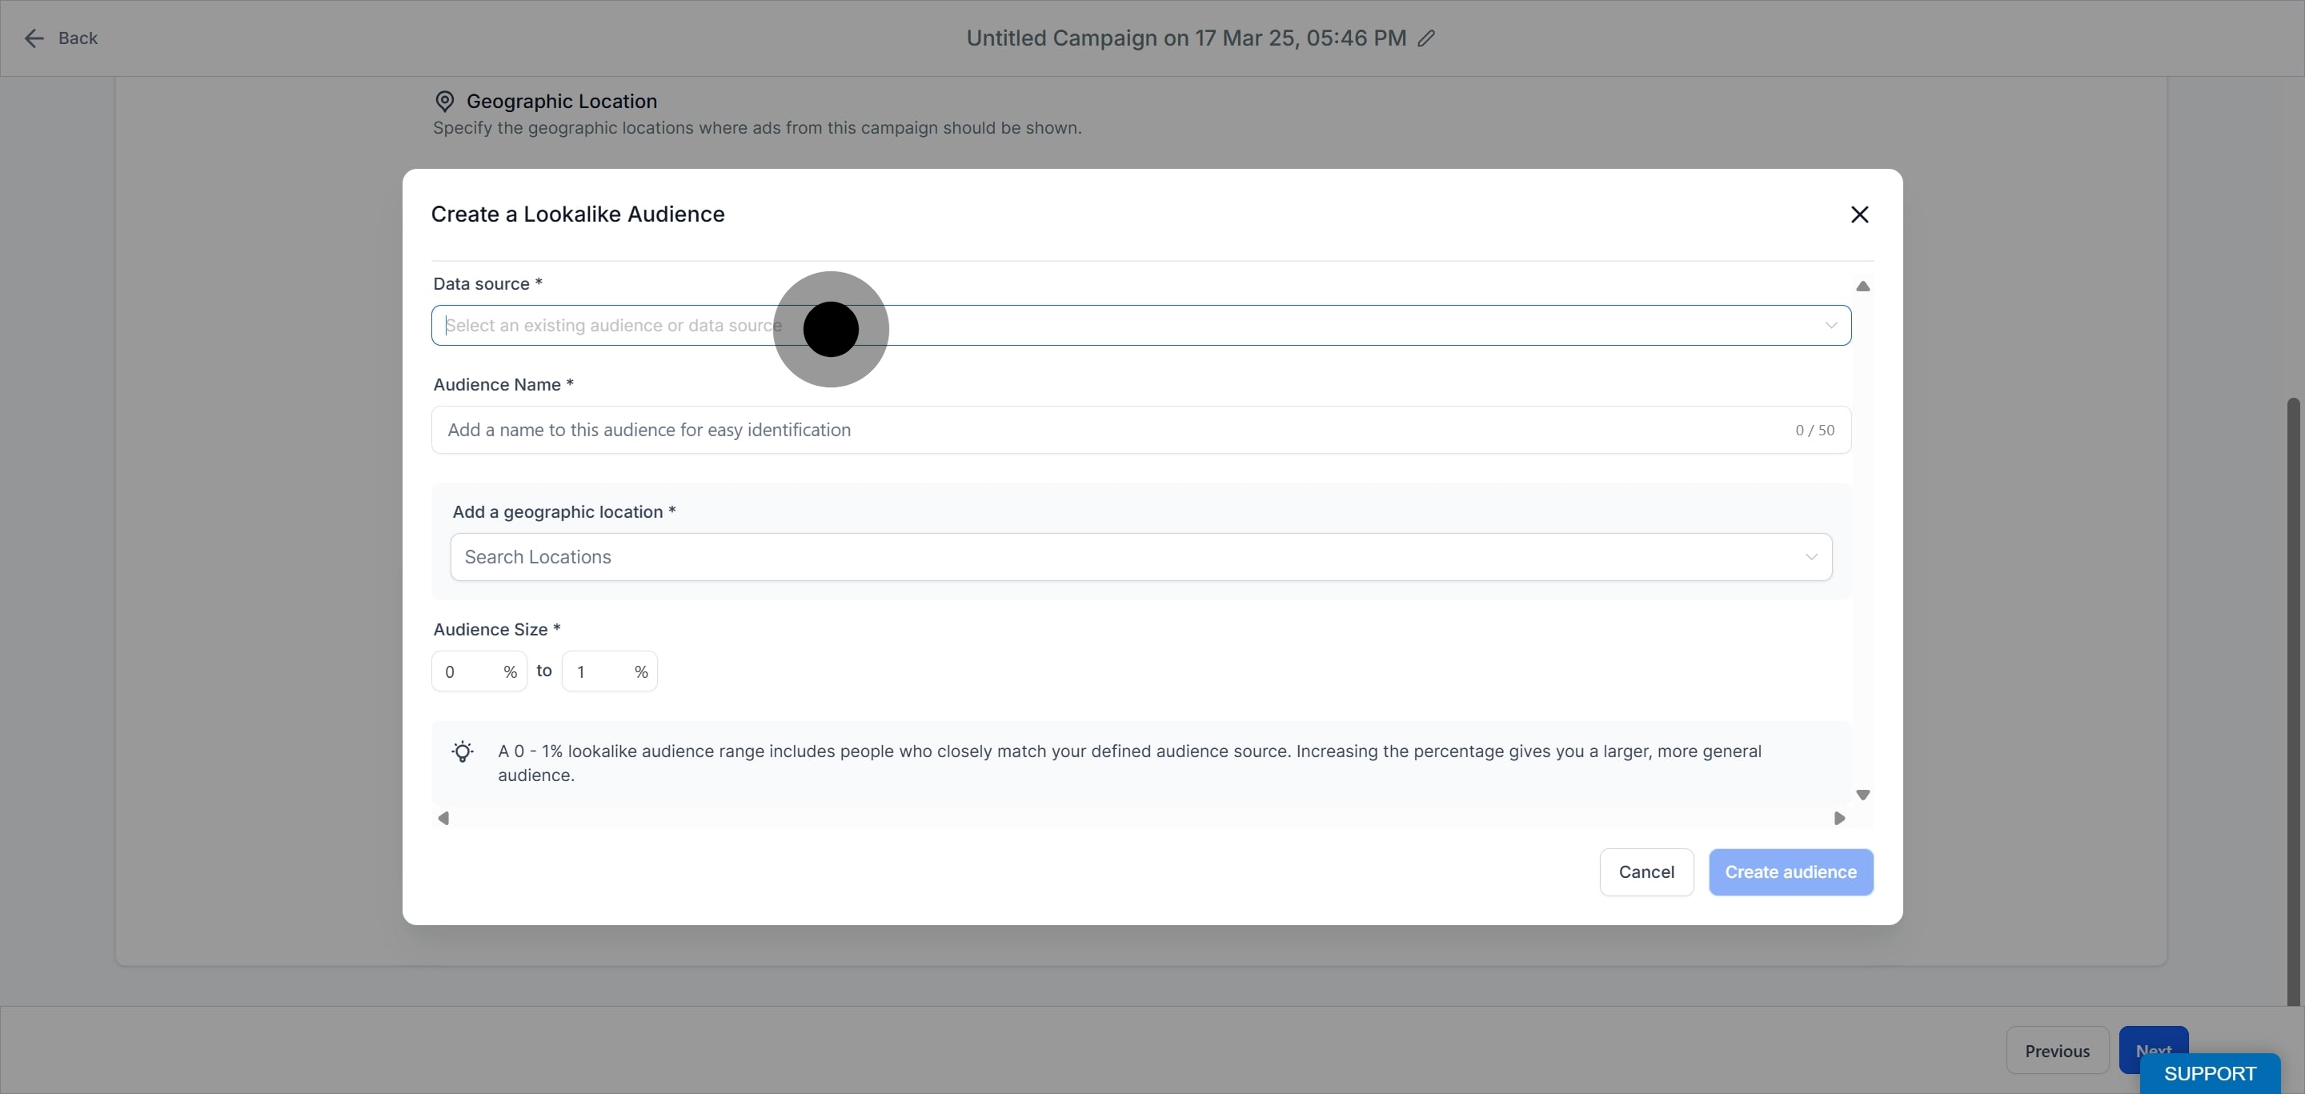The image size is (2305, 1094).
Task: Expand the Search Locations dropdown chevron
Action: 1811,557
